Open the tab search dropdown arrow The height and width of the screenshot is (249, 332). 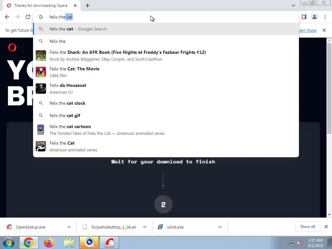point(293,6)
